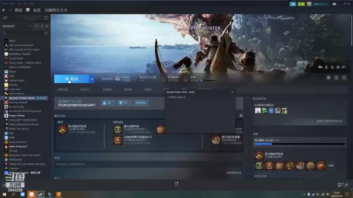Screen dimensions: 353x198
Task: Click the blue 取消 cancel button
Action: click(71, 79)
